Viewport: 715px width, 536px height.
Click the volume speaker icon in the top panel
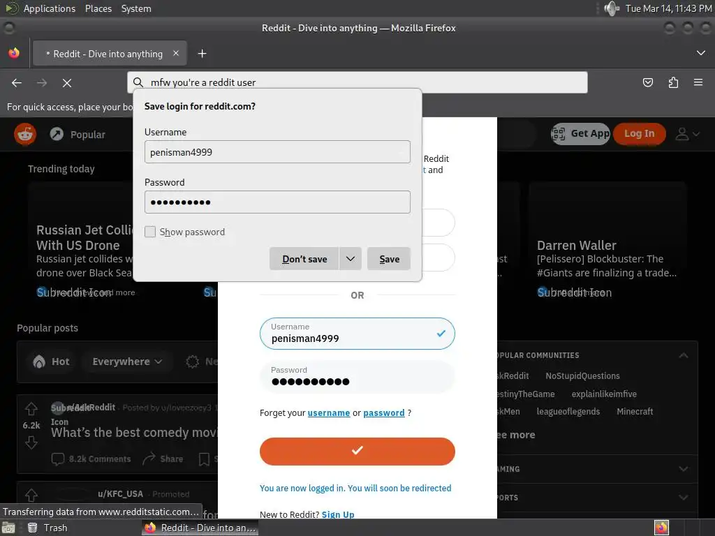pyautogui.click(x=611, y=8)
